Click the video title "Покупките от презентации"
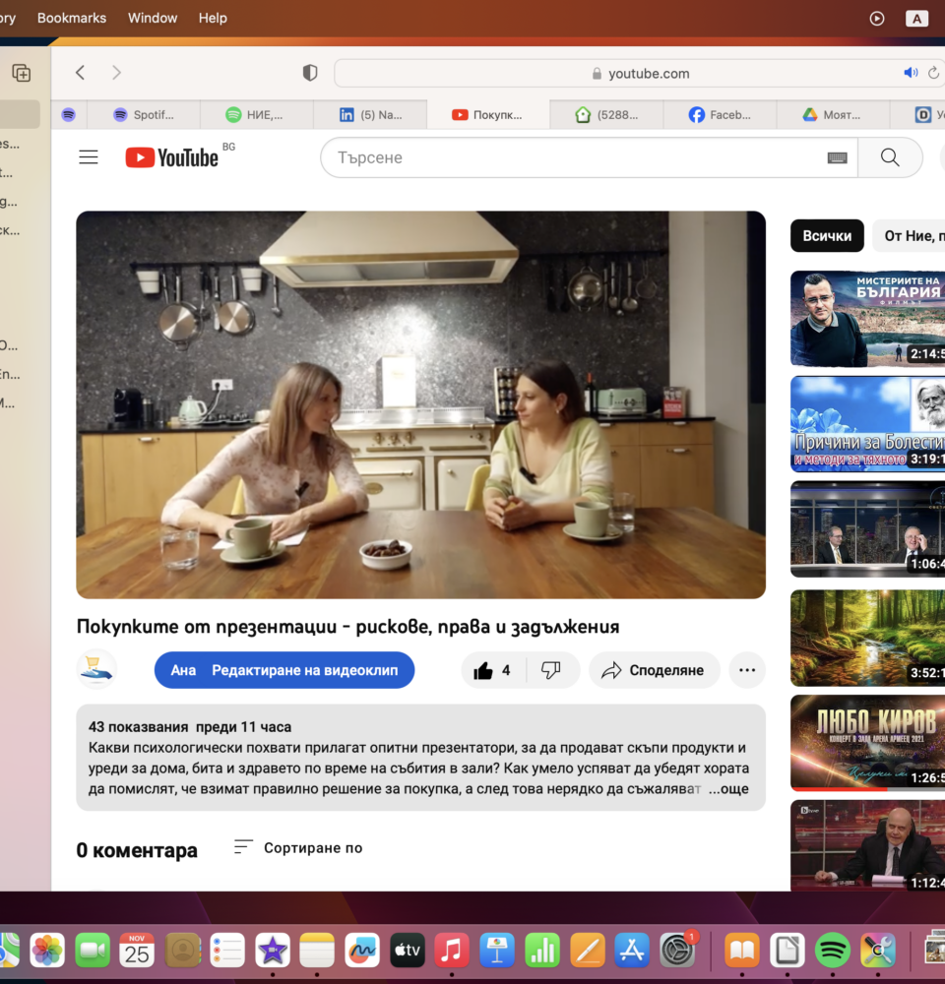The height and width of the screenshot is (984, 945). tap(347, 626)
